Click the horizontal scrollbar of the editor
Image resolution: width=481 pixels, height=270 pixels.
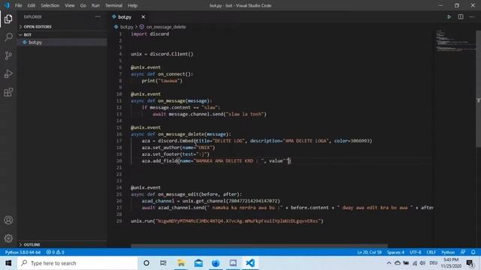259,245
